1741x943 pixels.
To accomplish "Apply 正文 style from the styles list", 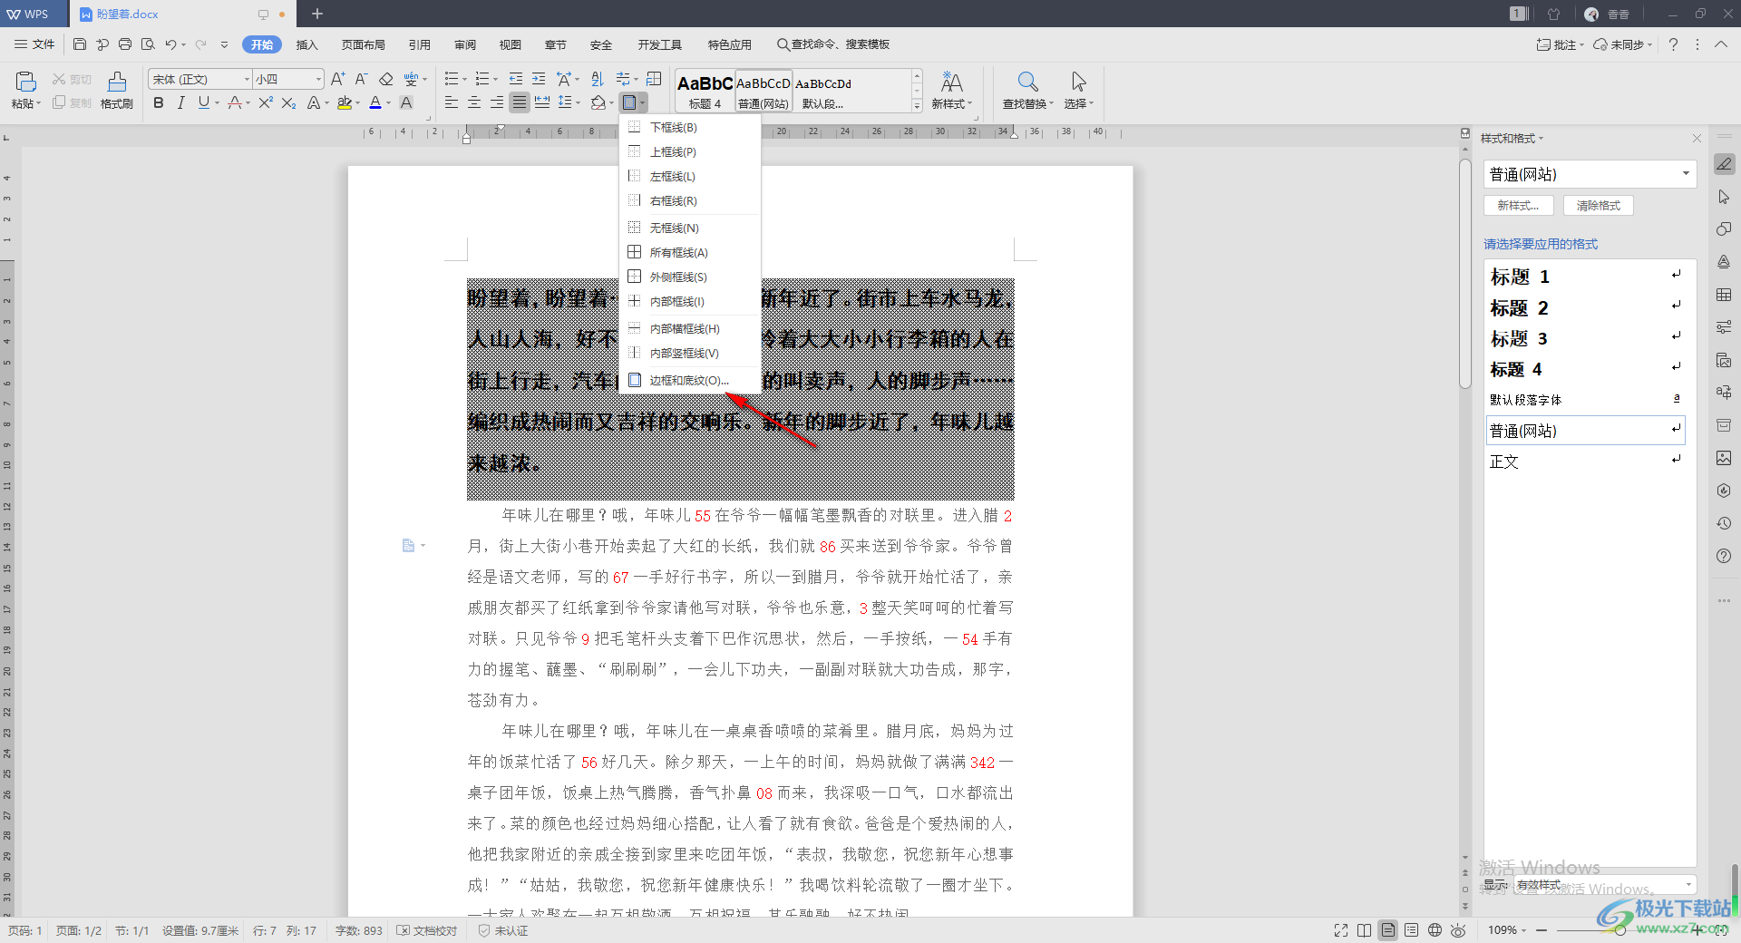I will [x=1587, y=462].
